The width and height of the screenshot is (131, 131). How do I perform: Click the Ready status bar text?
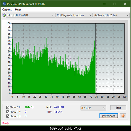(5, 123)
